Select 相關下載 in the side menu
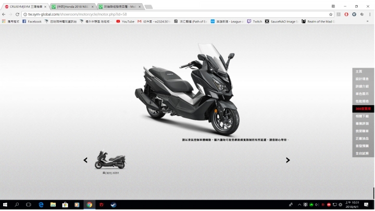Image resolution: width=375 pixels, height=211 pixels. click(x=363, y=116)
